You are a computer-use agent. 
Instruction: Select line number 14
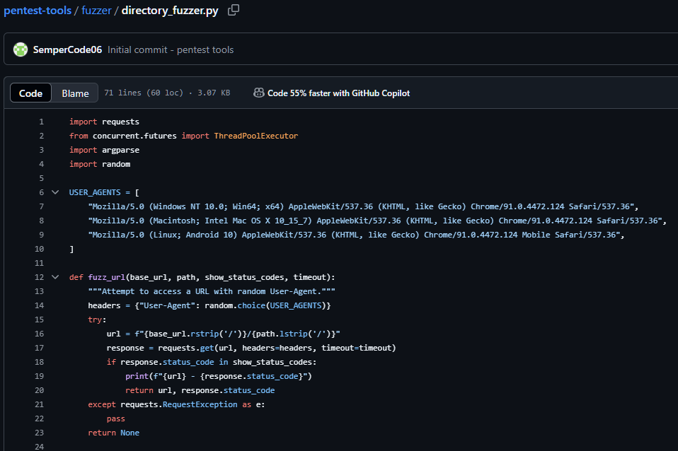point(40,305)
